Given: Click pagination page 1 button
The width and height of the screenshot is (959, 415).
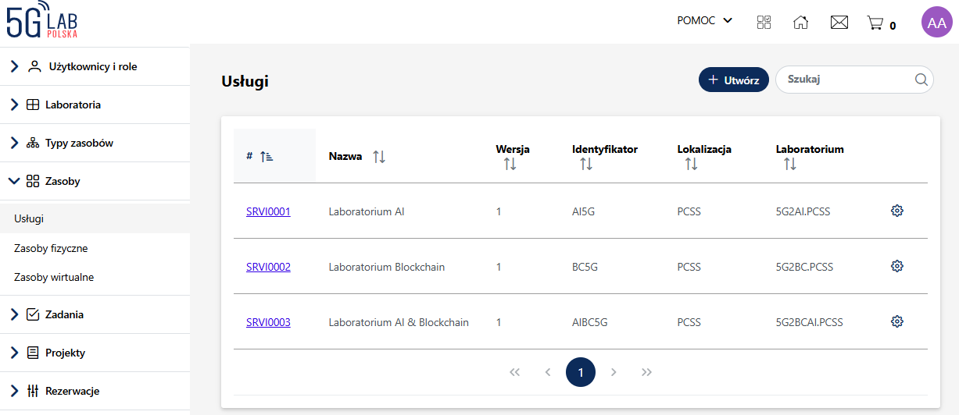Looking at the screenshot, I should coord(580,372).
